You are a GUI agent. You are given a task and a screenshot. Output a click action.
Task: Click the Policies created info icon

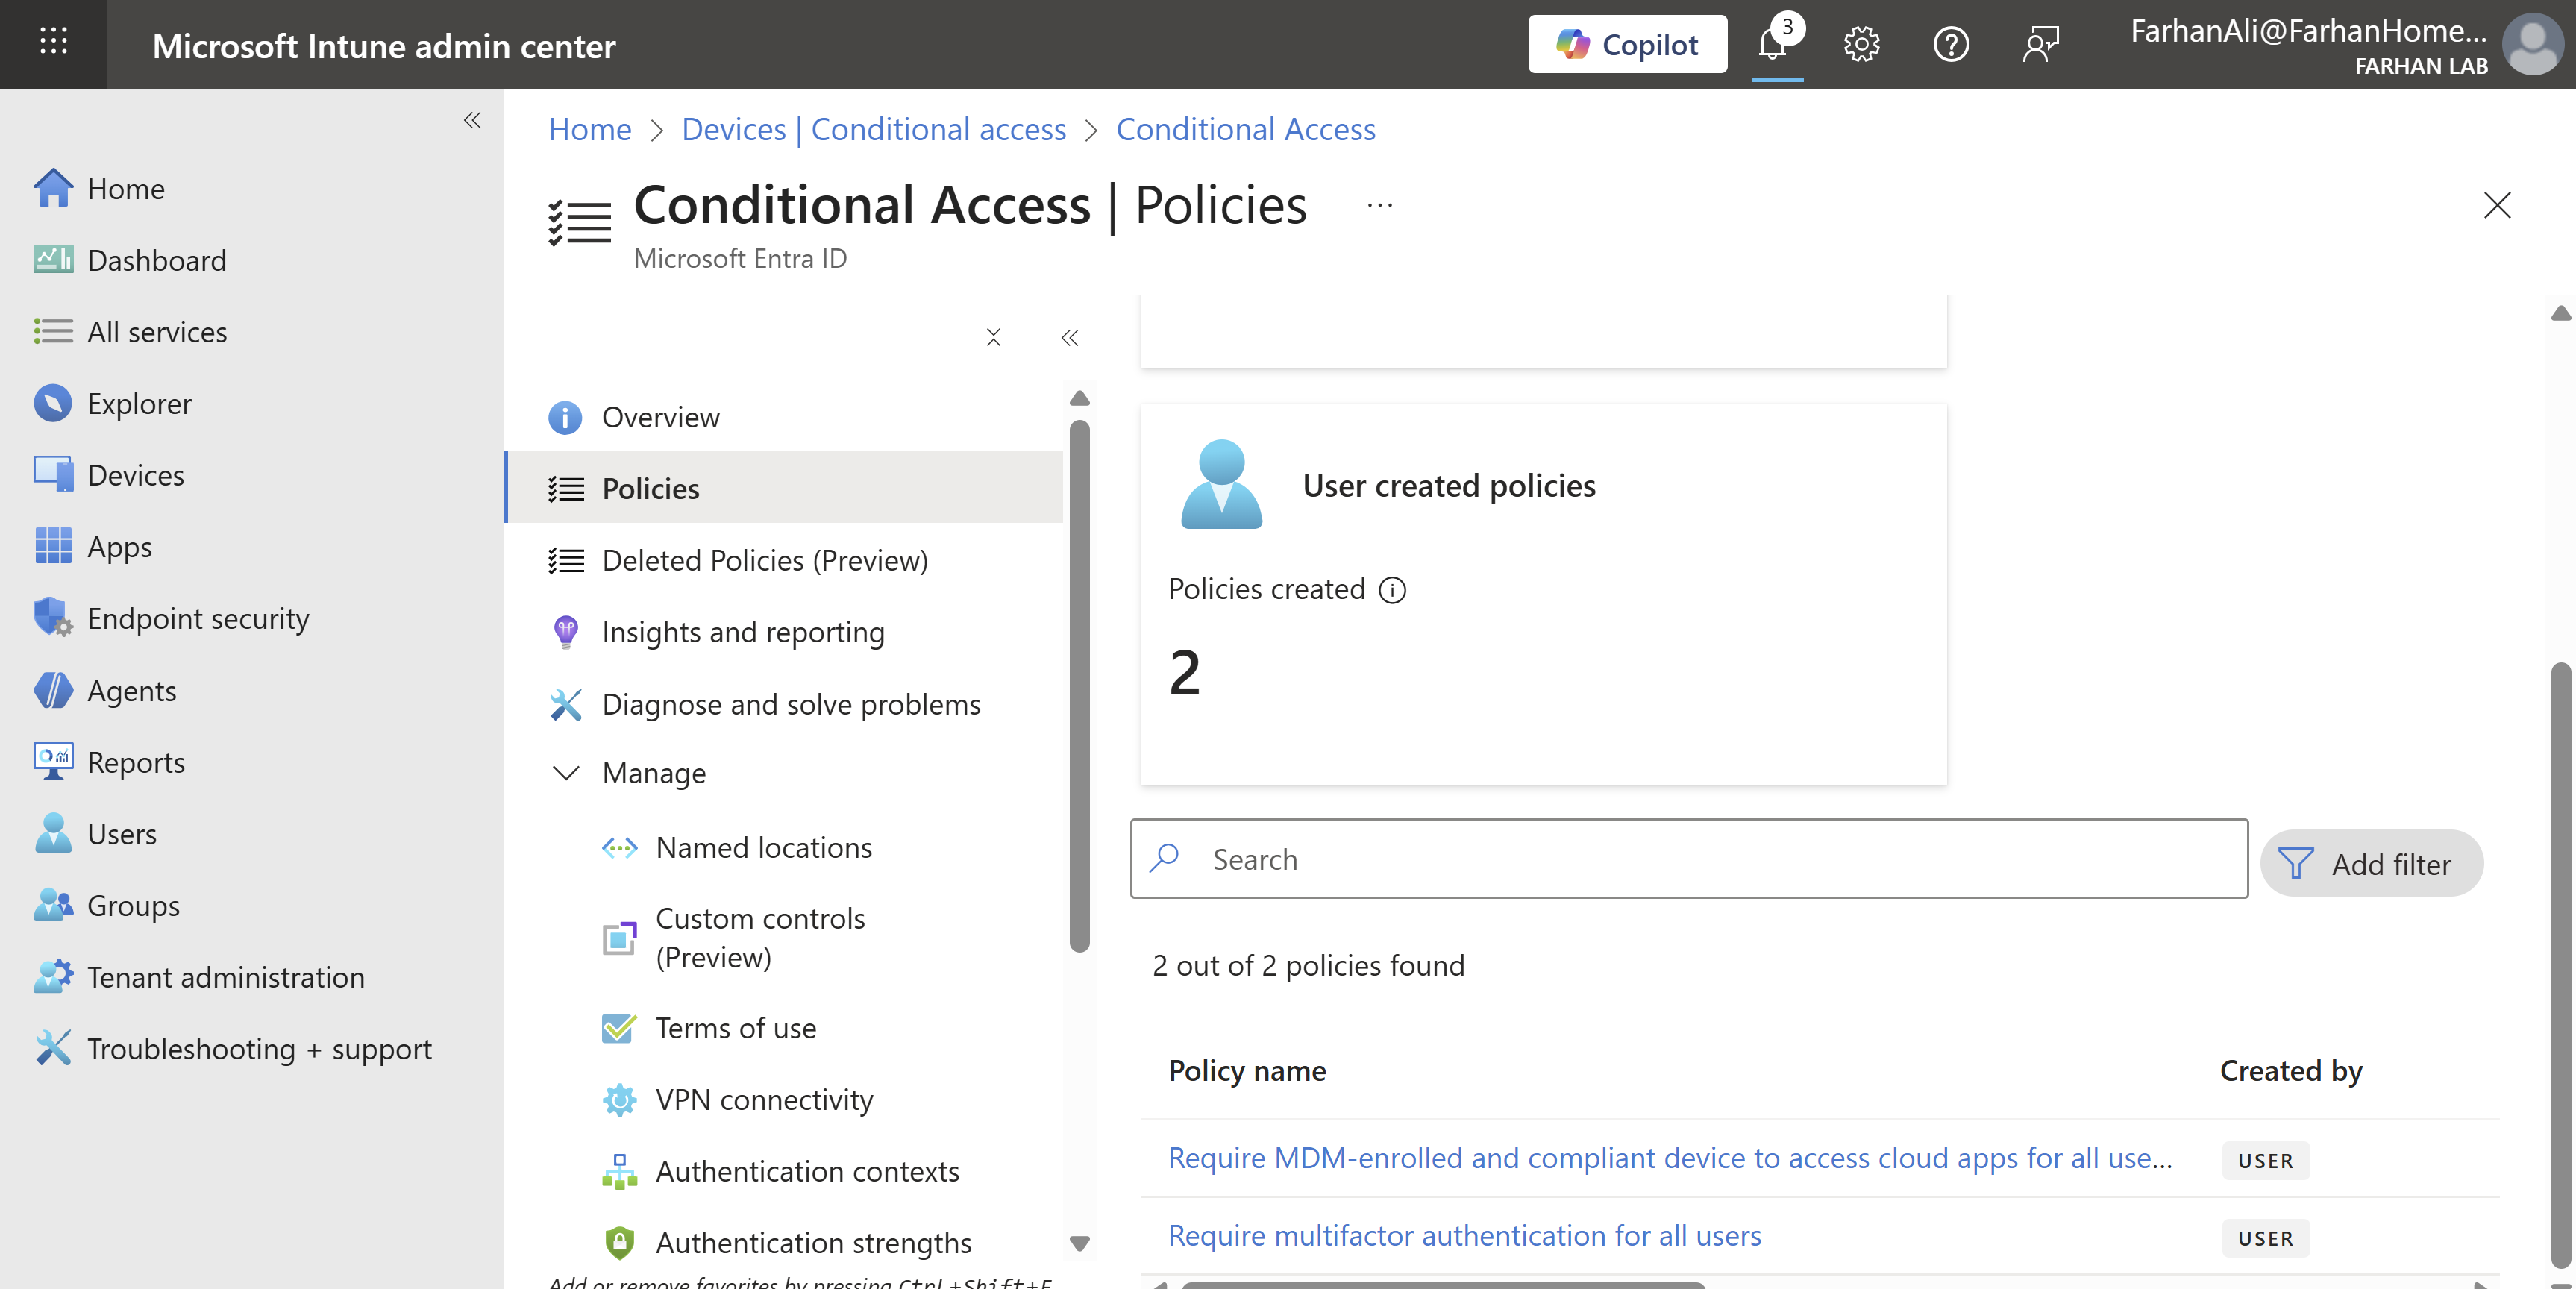tap(1392, 590)
